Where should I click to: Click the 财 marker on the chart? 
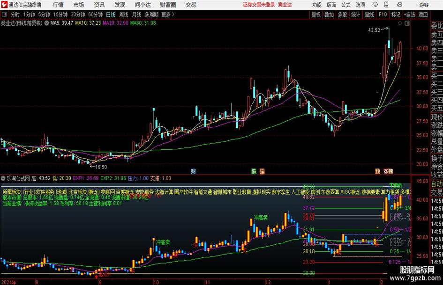(193, 171)
